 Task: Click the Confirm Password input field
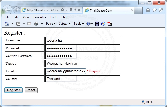coord(61,56)
